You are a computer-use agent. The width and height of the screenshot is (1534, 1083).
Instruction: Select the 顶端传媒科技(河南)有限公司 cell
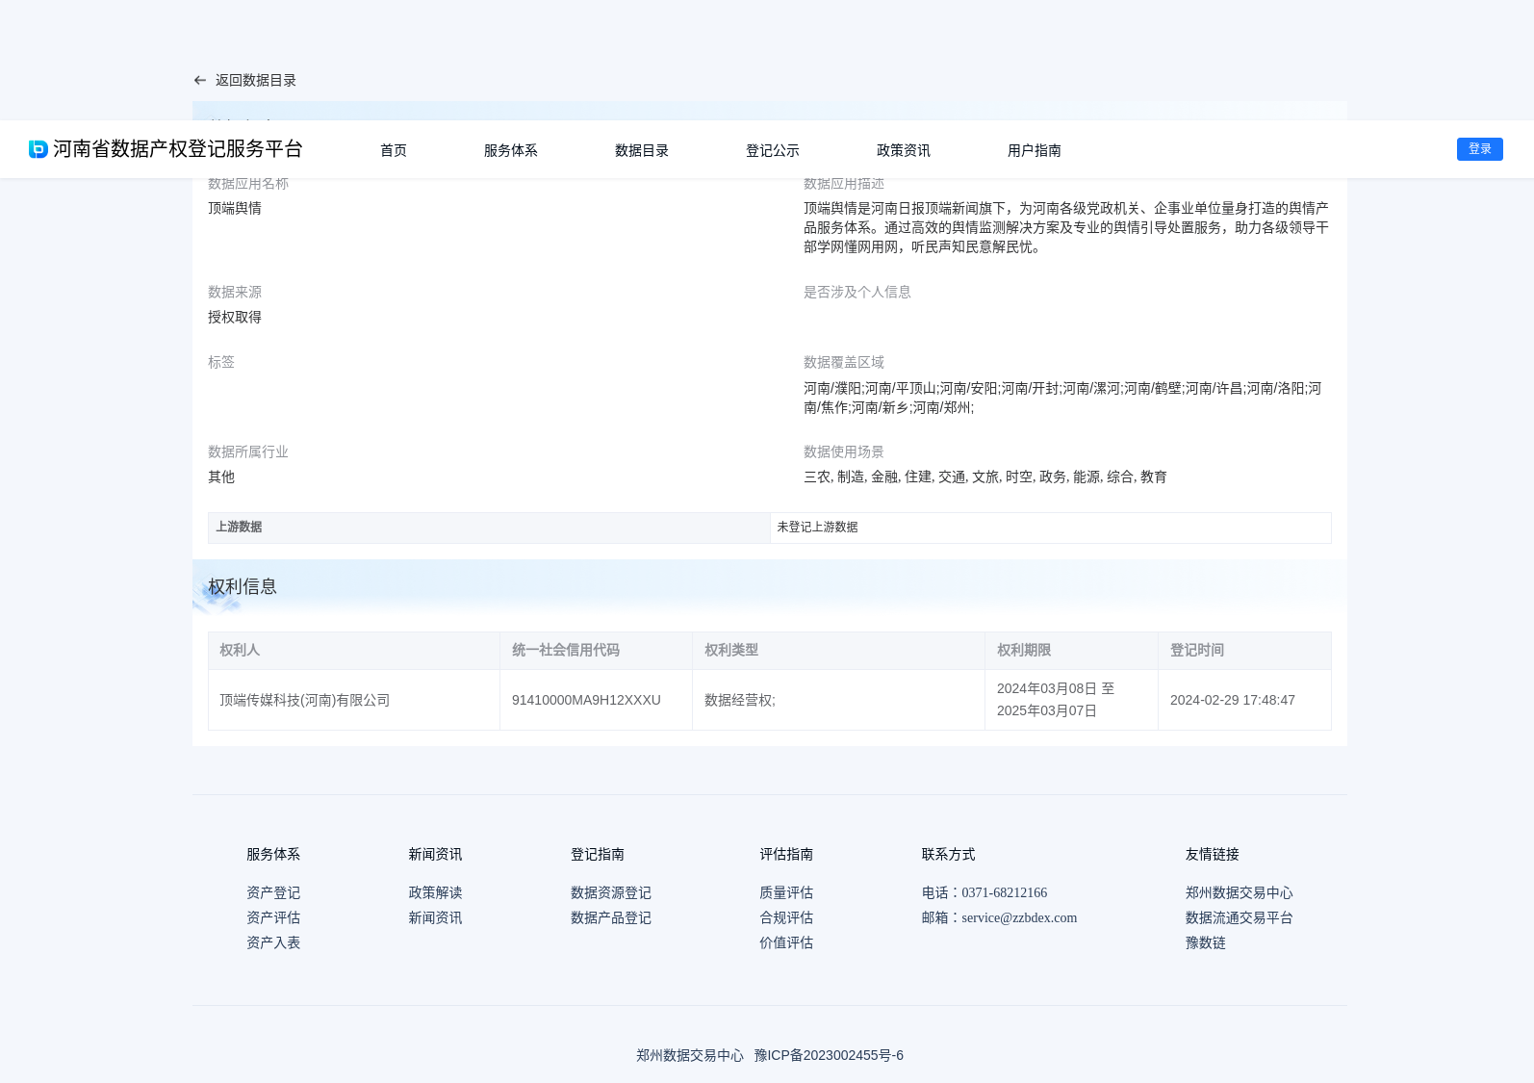point(354,701)
